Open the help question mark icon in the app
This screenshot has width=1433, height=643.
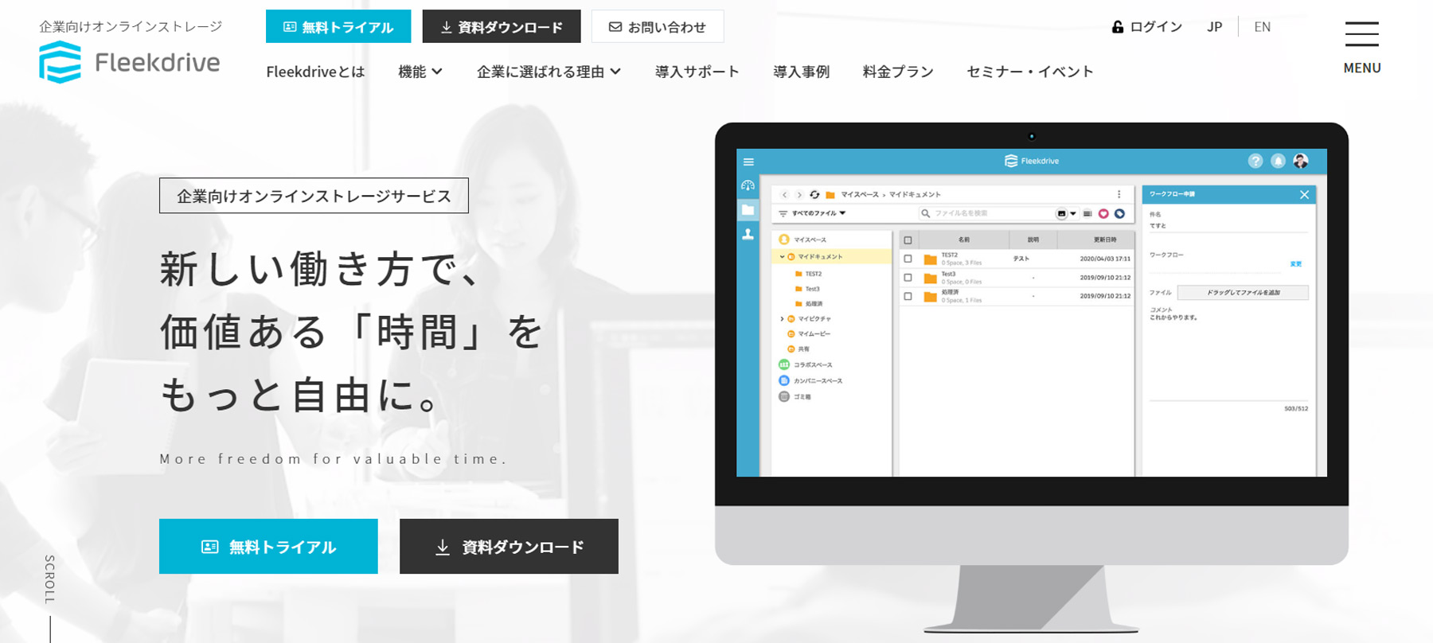1255,161
